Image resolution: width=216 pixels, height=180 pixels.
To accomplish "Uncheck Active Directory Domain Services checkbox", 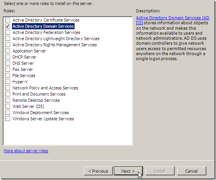I will pyautogui.click(x=8, y=26).
